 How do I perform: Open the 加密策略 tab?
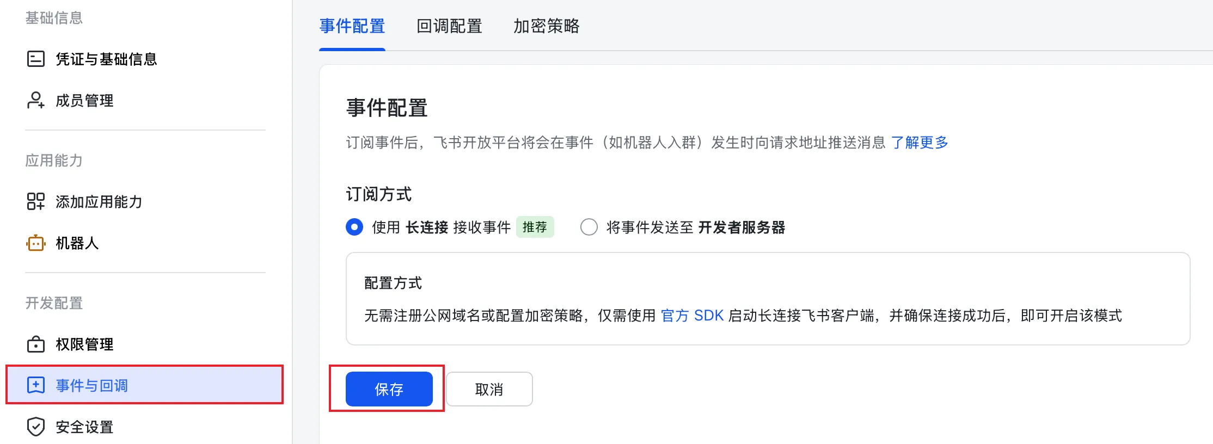point(546,26)
